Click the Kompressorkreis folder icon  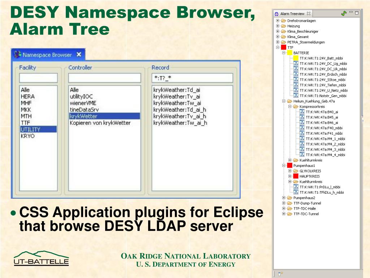click(296, 107)
